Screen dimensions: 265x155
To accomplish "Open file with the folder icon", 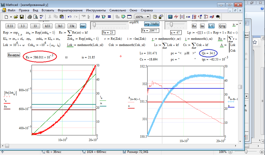I will (x=16, y=17).
